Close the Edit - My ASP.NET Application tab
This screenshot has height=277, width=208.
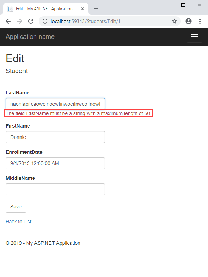click(x=82, y=9)
